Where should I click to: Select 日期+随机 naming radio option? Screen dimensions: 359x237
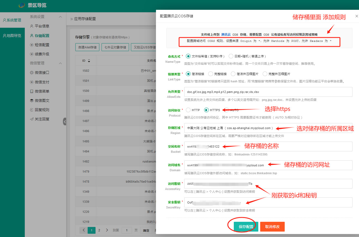coord(231,56)
